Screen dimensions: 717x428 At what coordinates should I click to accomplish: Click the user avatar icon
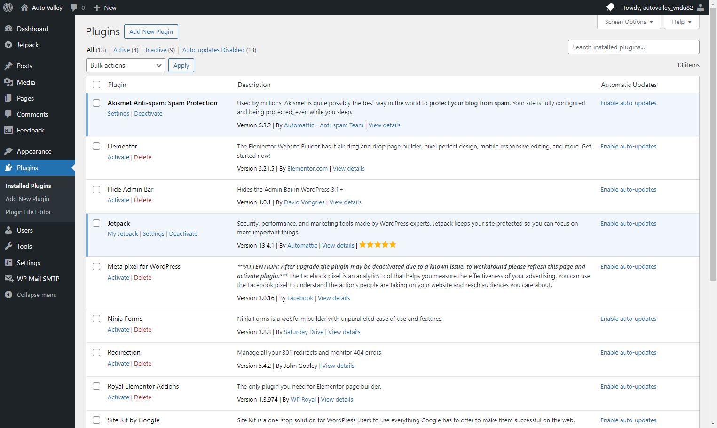[x=701, y=8]
